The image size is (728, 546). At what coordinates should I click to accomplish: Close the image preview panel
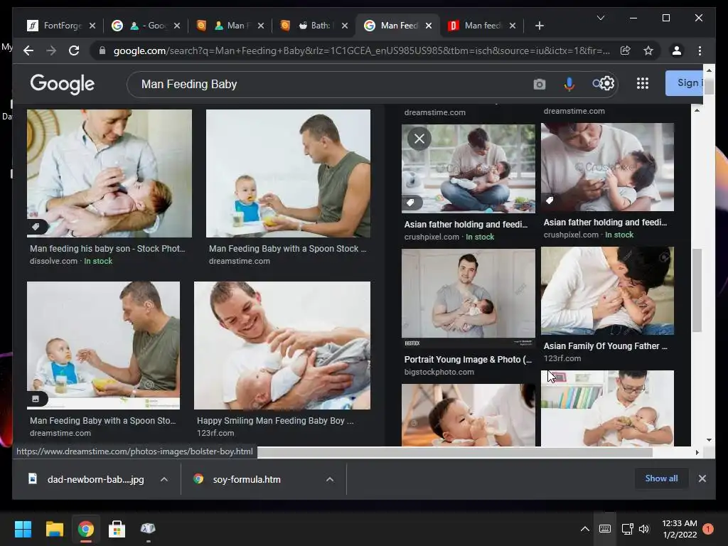pos(419,139)
